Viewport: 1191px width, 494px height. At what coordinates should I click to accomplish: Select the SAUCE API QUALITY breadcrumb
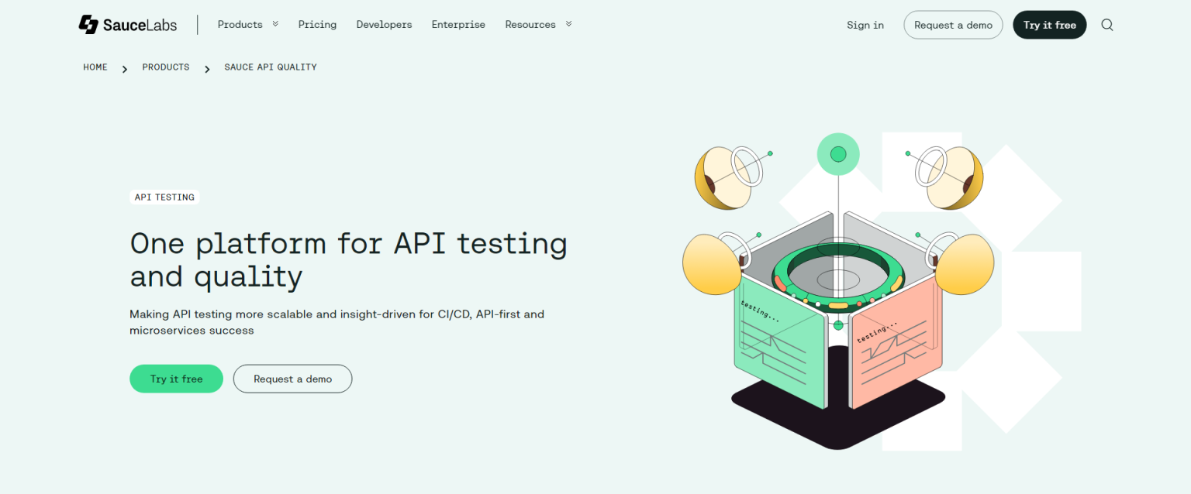pyautogui.click(x=270, y=67)
